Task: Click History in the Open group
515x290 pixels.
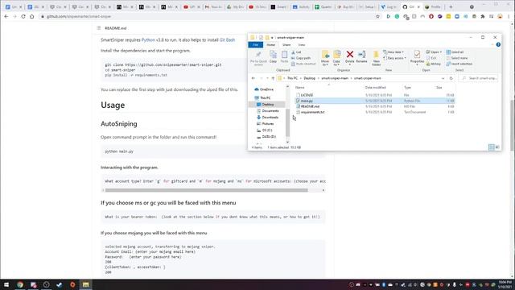Action: point(434,64)
